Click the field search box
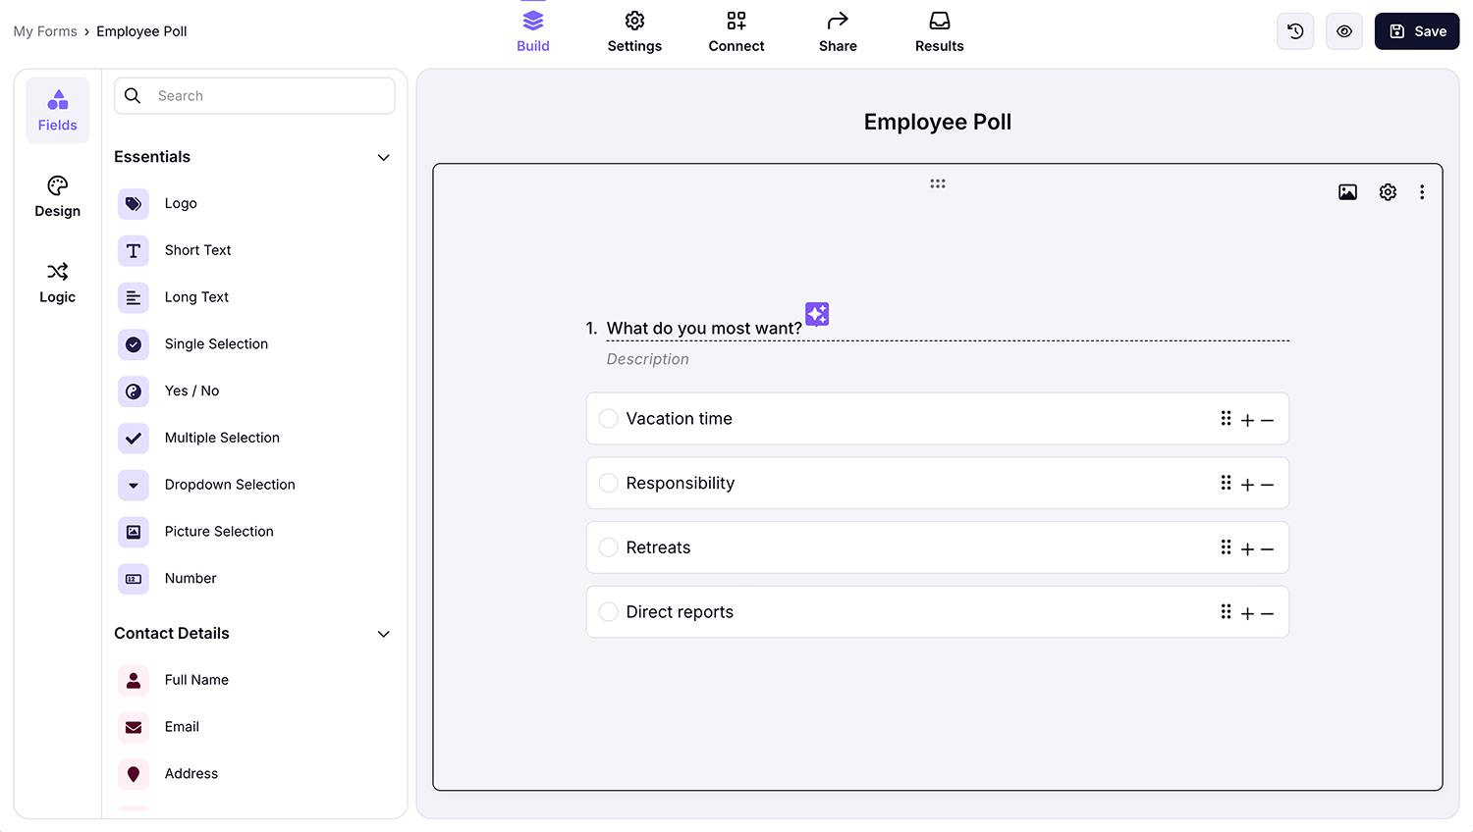 [254, 95]
